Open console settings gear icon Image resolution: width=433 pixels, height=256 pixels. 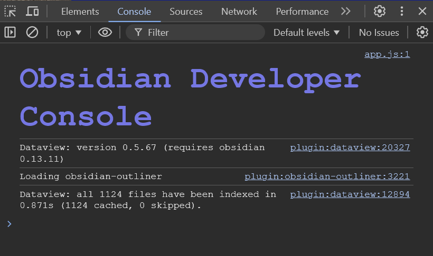point(422,32)
